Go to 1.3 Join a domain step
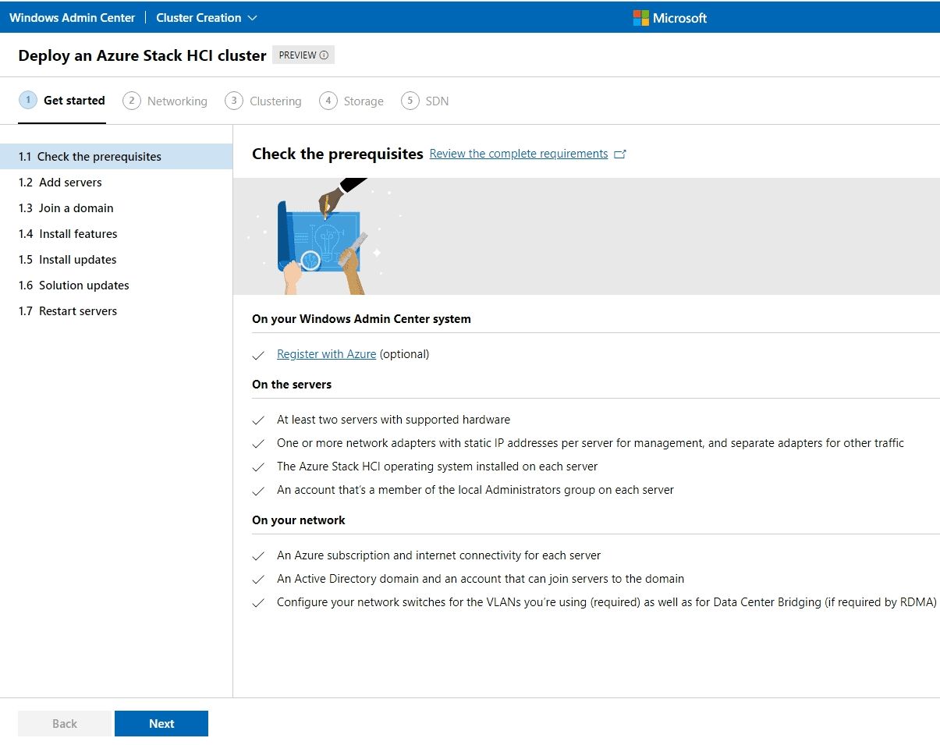The width and height of the screenshot is (940, 745). (x=116, y=208)
